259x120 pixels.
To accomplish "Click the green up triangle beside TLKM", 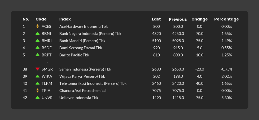I will click(x=38, y=83).
